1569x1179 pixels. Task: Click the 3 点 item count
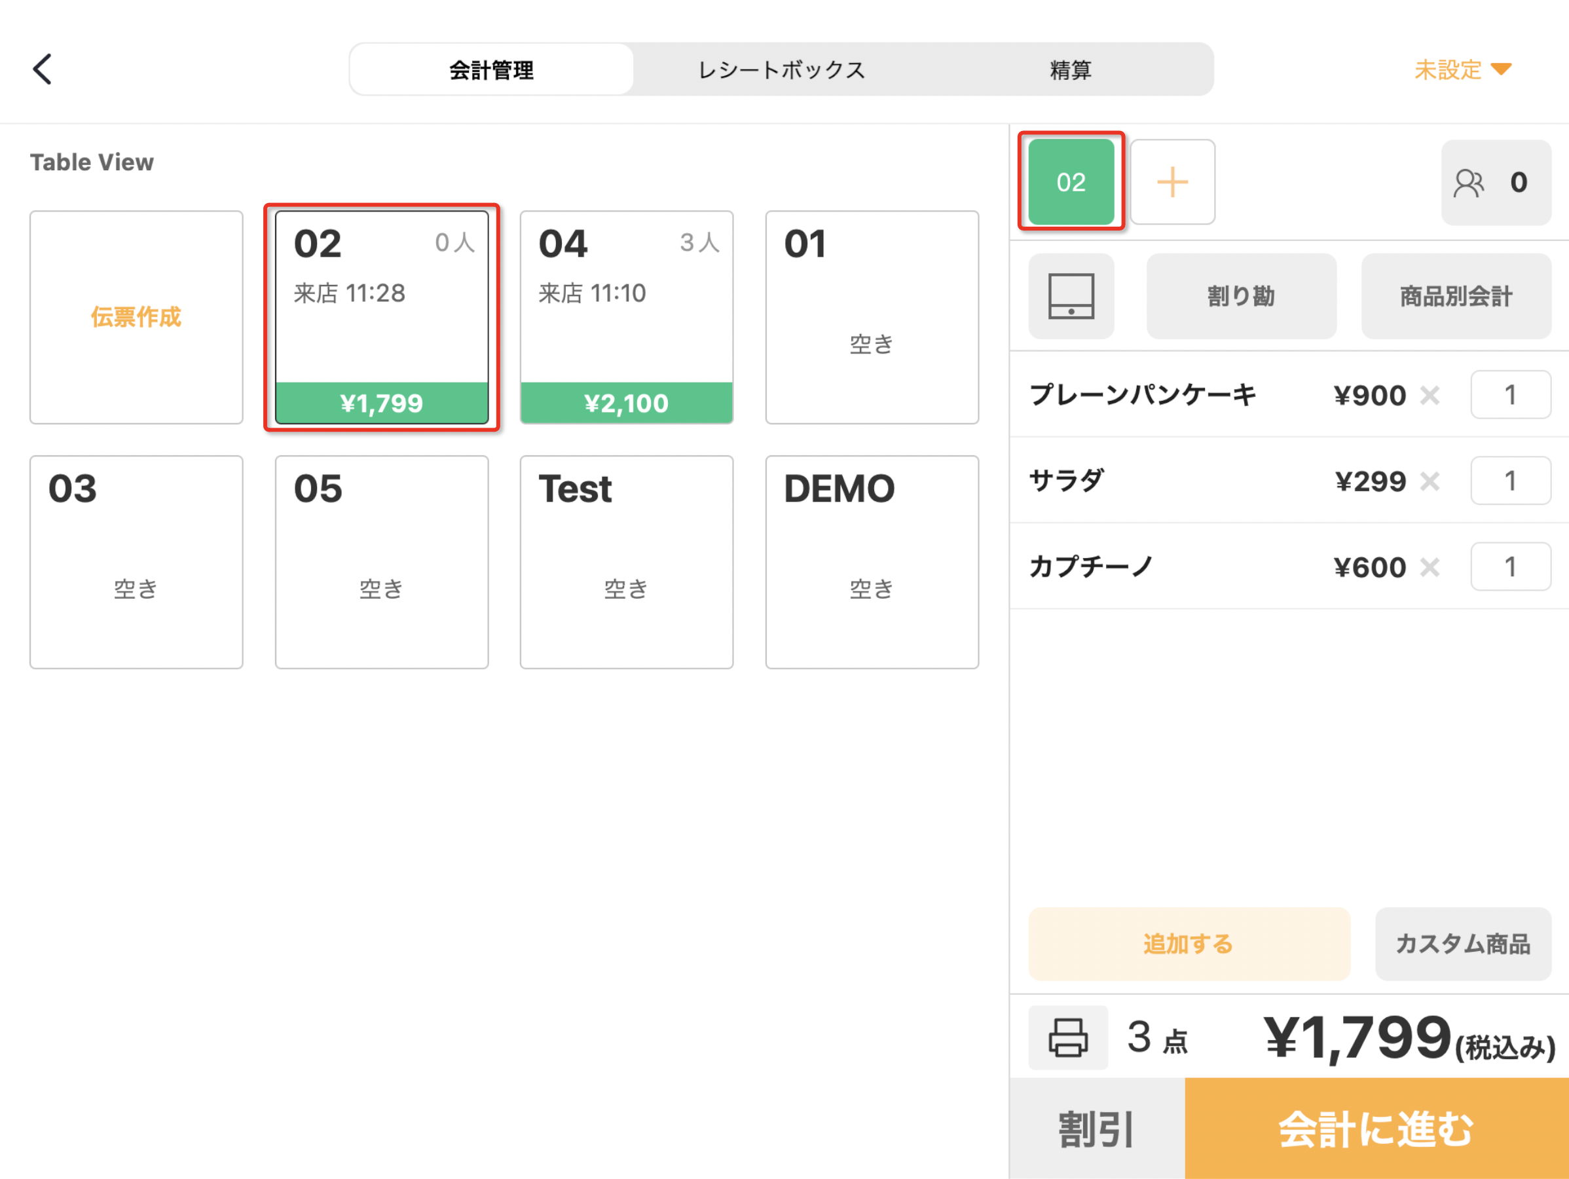pos(1158,1038)
